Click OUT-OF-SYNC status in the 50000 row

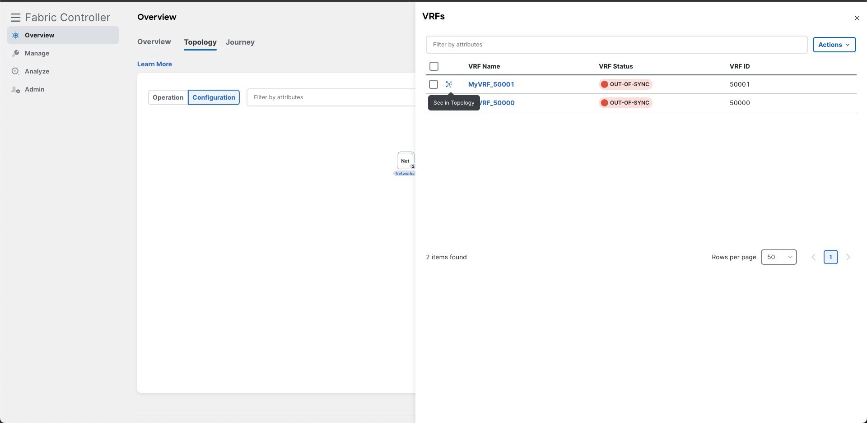625,103
